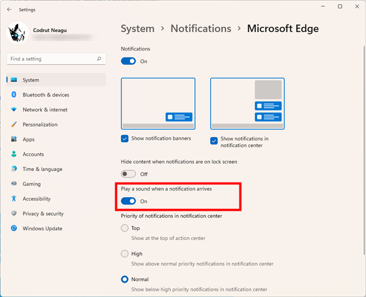Select the Normal priority radio button
This screenshot has width=366, height=297.
tap(125, 280)
